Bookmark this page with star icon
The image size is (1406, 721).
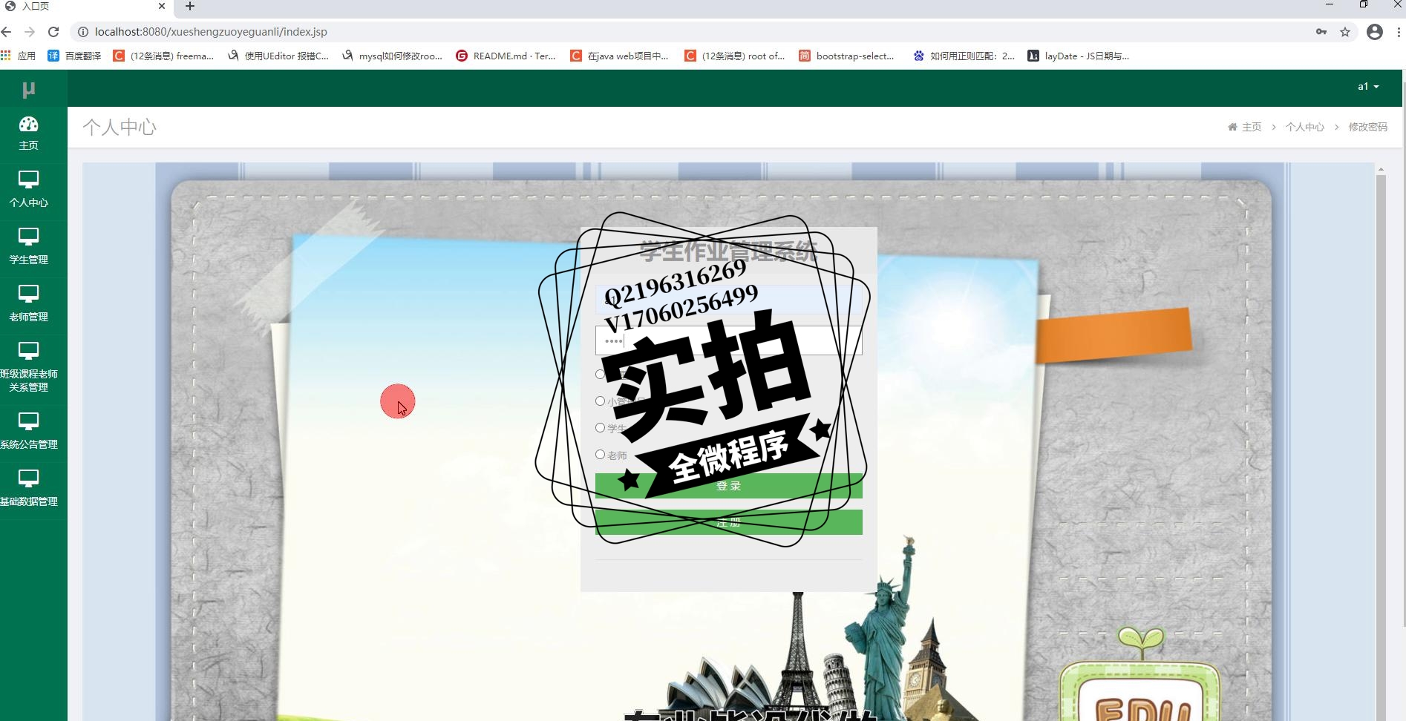coord(1345,32)
